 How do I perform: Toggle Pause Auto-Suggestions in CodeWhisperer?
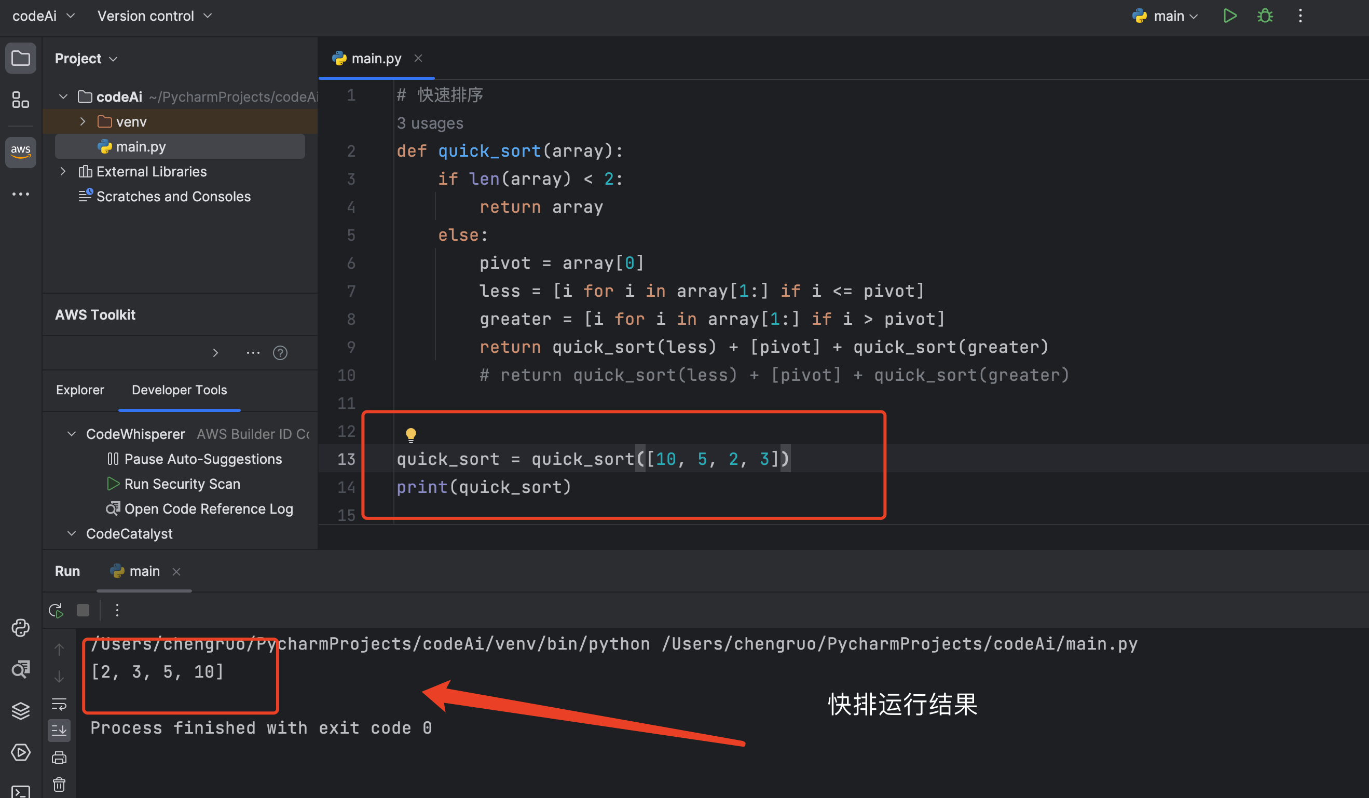click(x=202, y=459)
